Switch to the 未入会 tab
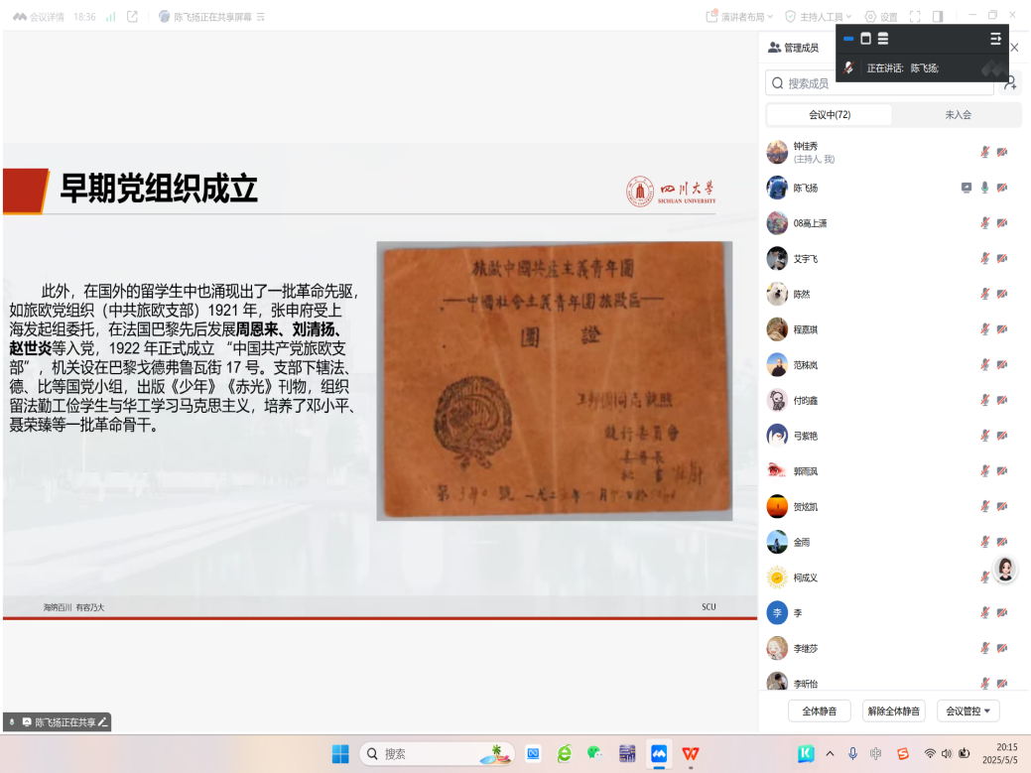 coord(958,115)
